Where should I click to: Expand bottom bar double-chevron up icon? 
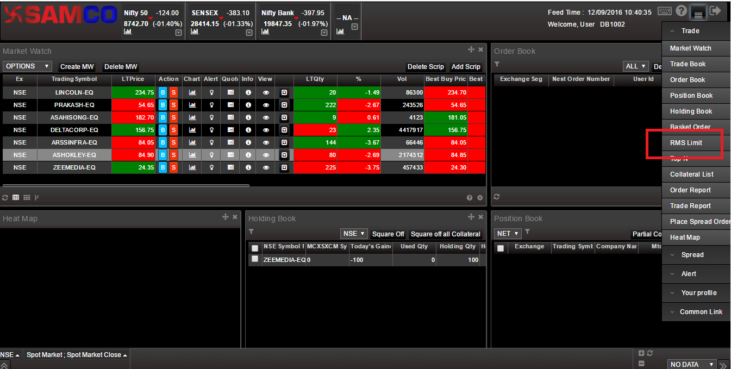coord(4,365)
